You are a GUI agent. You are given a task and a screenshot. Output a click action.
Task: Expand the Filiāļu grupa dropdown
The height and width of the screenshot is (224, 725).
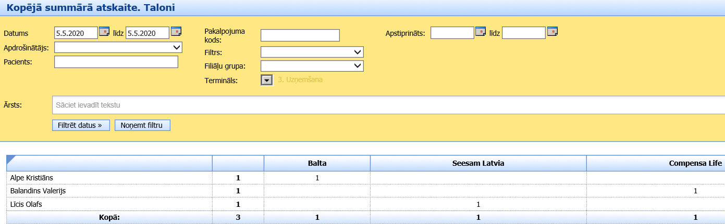312,66
